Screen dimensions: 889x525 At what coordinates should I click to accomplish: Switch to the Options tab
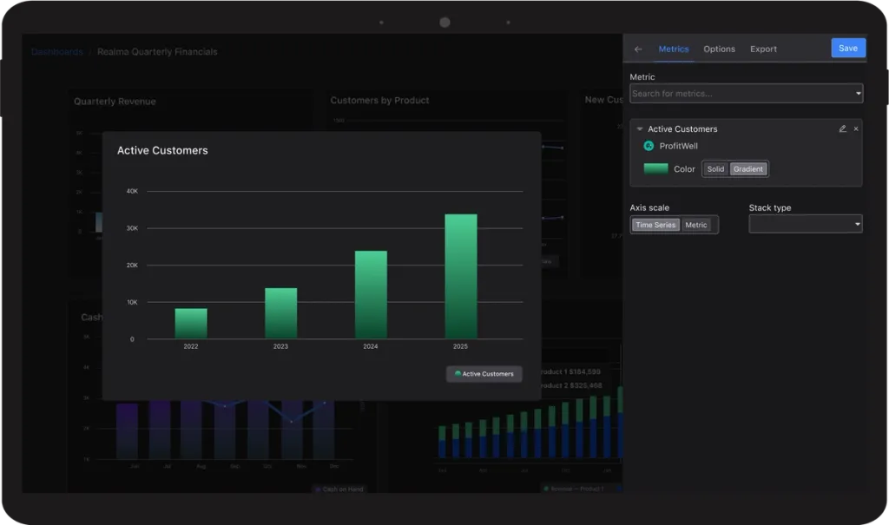pyautogui.click(x=719, y=49)
